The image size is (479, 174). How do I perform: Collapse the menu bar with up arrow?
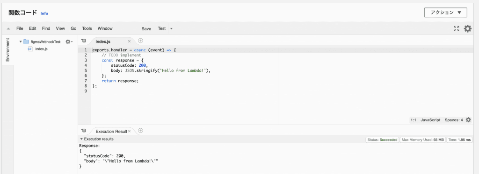(8, 28)
